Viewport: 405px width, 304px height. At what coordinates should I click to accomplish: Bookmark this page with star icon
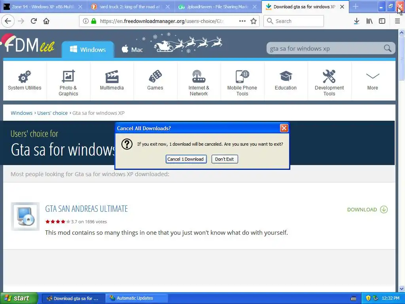point(254,21)
